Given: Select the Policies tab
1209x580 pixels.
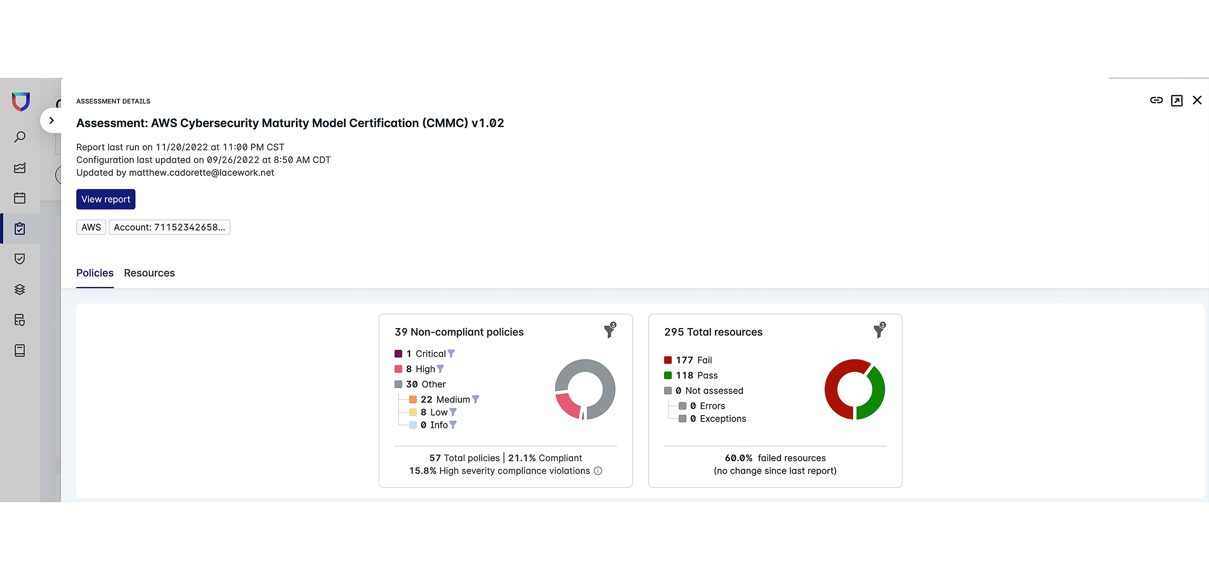Looking at the screenshot, I should (x=95, y=273).
